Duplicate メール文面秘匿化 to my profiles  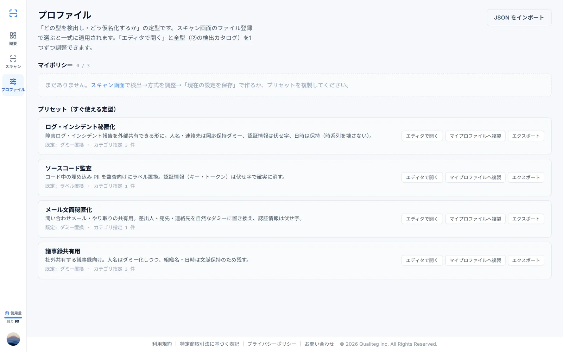475,219
